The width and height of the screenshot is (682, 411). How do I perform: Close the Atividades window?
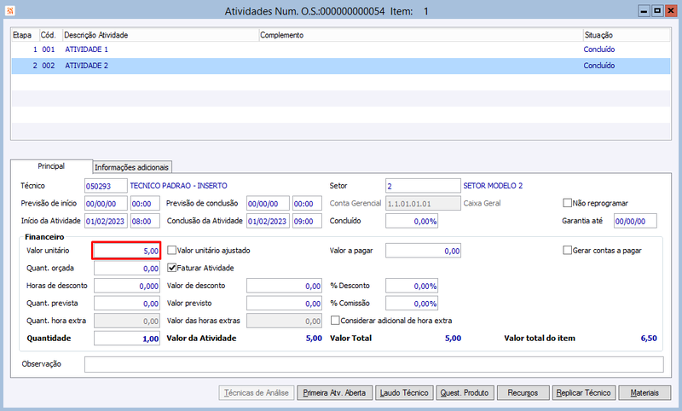(x=670, y=11)
